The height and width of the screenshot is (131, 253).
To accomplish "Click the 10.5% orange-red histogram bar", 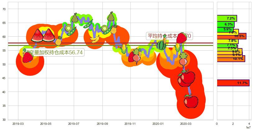I will (x=232, y=36).
